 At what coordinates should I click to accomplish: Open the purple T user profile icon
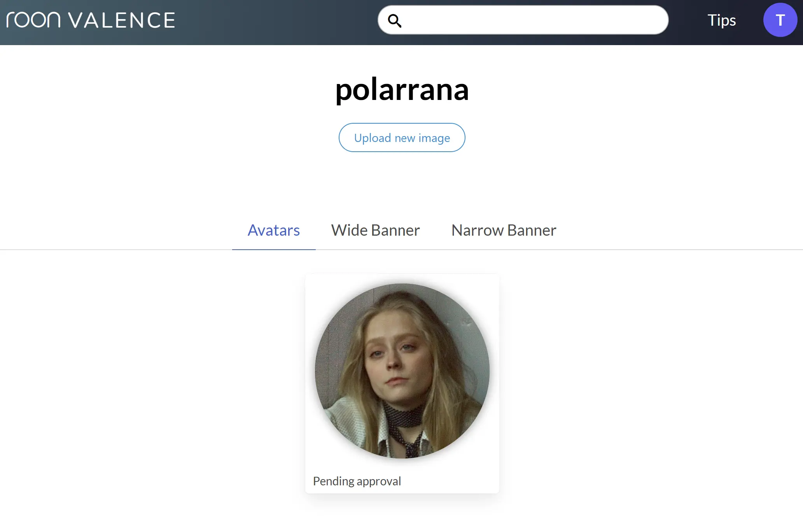point(780,20)
